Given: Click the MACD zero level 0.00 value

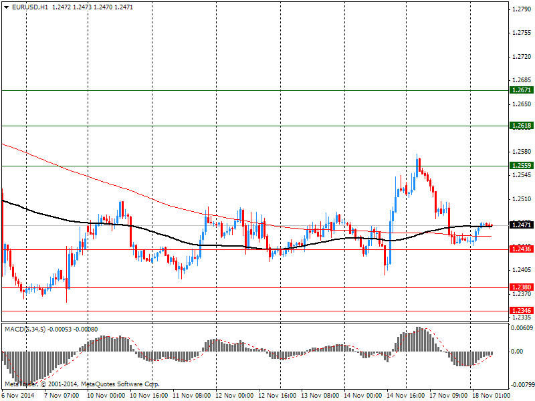Looking at the screenshot, I should tap(517, 352).
